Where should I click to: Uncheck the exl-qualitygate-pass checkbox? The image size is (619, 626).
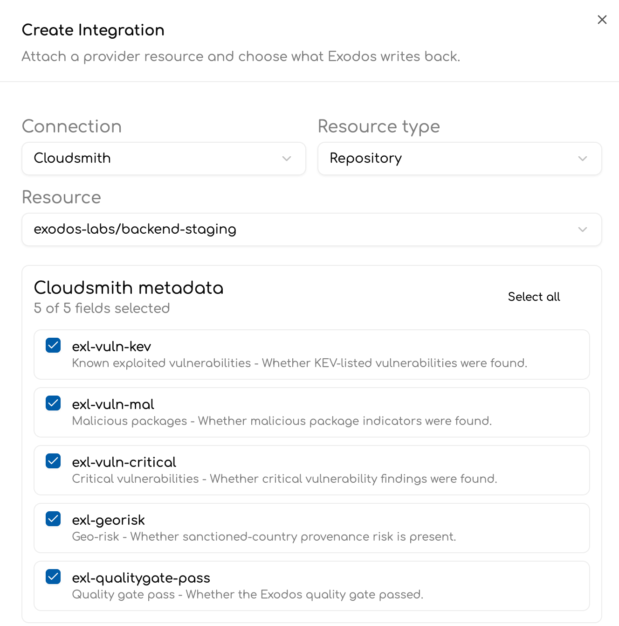pos(53,577)
